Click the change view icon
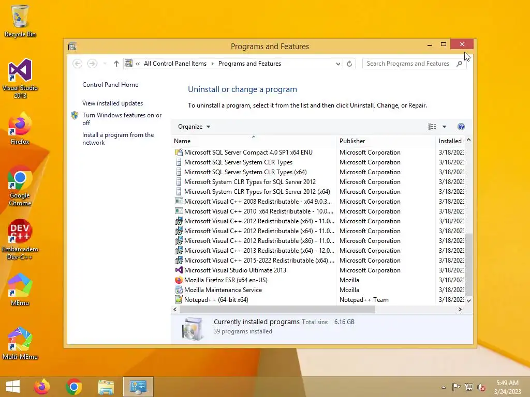530x397 pixels. click(x=432, y=127)
